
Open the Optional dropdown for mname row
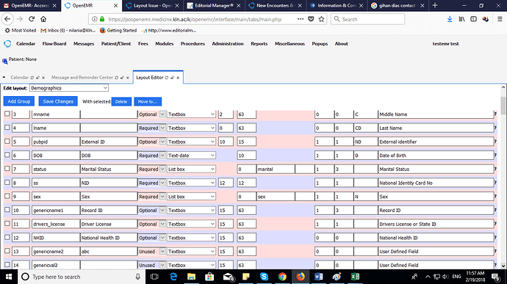coord(152,114)
